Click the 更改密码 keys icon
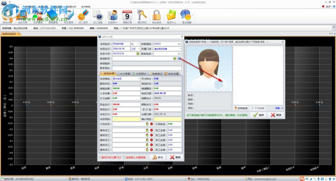 point(142,16)
